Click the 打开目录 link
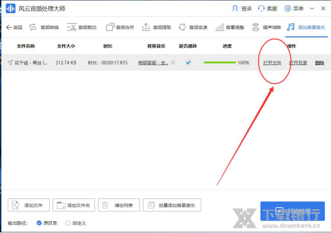Viewport: 331px width, 233px height. pos(298,63)
